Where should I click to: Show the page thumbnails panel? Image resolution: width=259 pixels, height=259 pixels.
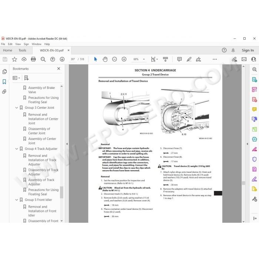coord(4,71)
